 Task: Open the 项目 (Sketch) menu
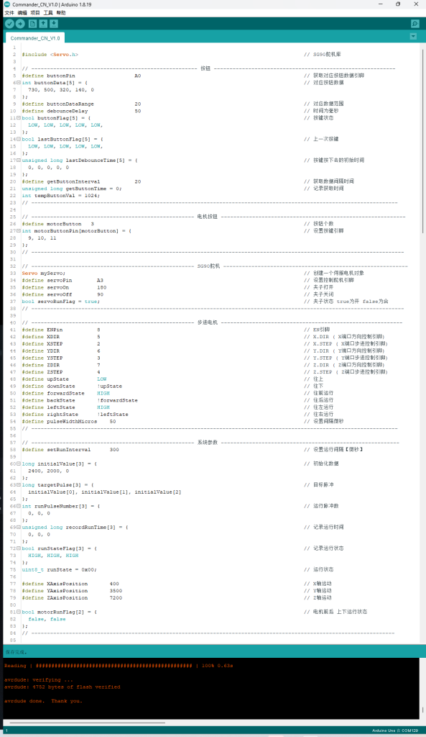click(x=35, y=13)
